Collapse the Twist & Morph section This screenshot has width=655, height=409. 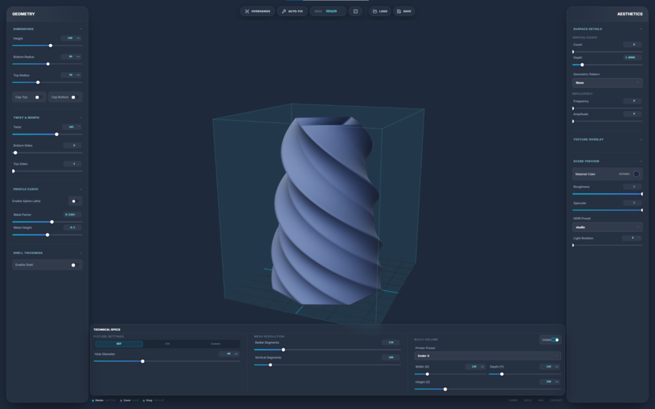pyautogui.click(x=80, y=118)
